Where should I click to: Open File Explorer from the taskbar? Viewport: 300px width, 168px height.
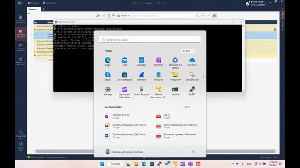[x=136, y=164]
